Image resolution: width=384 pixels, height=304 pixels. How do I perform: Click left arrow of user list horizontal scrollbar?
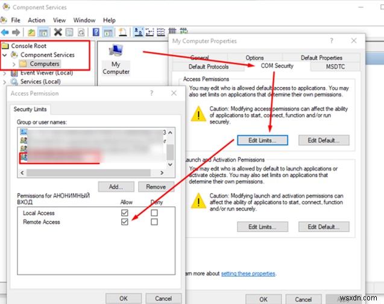pyautogui.click(x=22, y=173)
